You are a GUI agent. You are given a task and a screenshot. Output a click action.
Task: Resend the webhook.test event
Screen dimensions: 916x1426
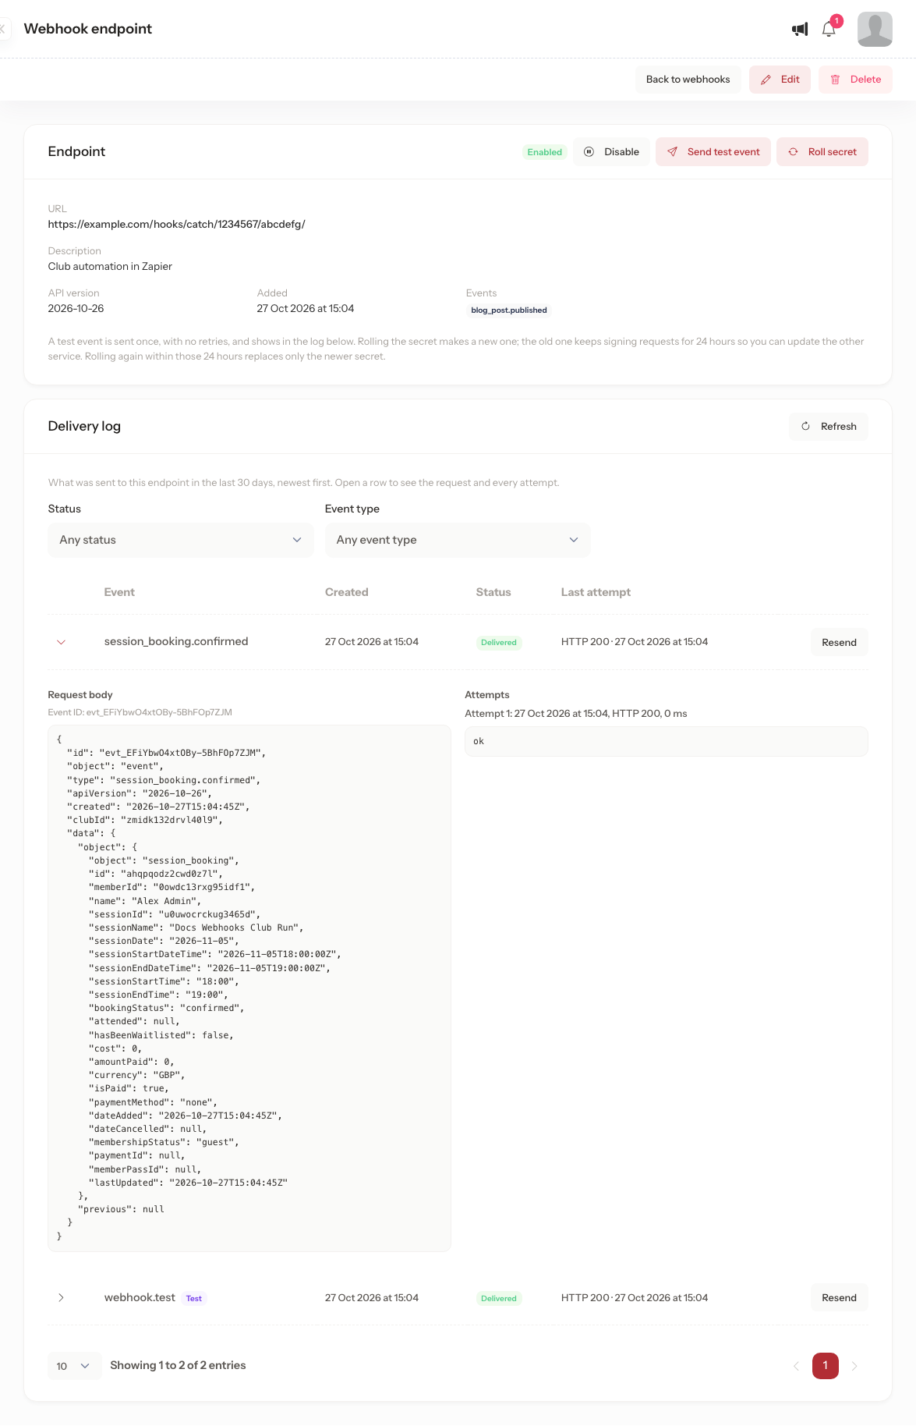[839, 1298]
